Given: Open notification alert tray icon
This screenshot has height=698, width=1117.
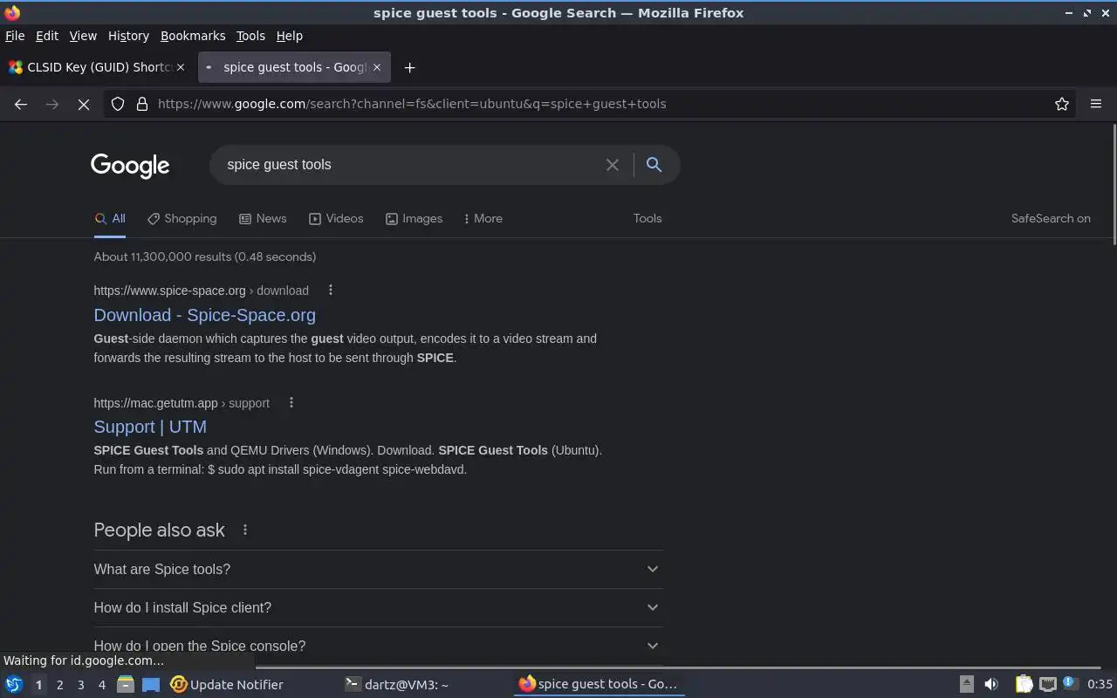Looking at the screenshot, I should (x=1070, y=684).
